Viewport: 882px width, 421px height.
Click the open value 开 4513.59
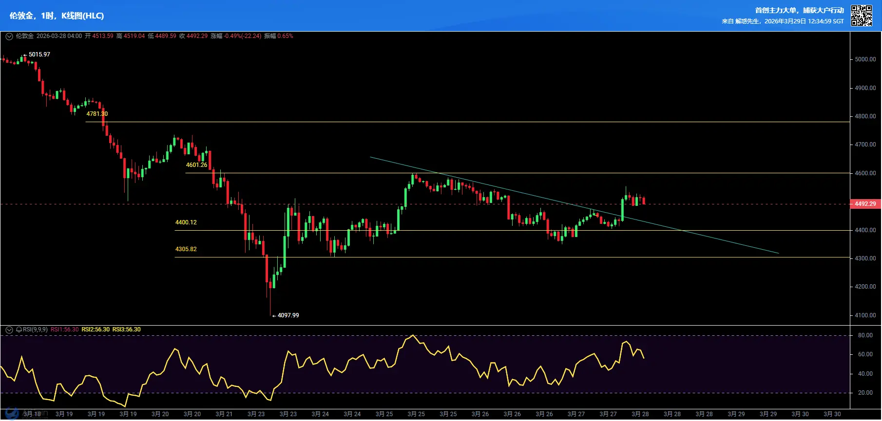click(99, 36)
